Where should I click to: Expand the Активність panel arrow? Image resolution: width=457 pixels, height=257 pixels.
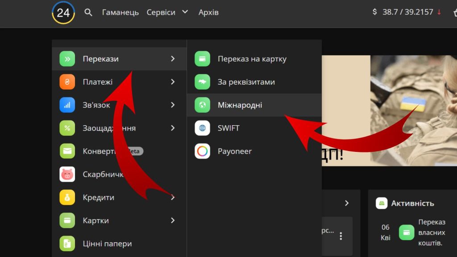(347, 203)
